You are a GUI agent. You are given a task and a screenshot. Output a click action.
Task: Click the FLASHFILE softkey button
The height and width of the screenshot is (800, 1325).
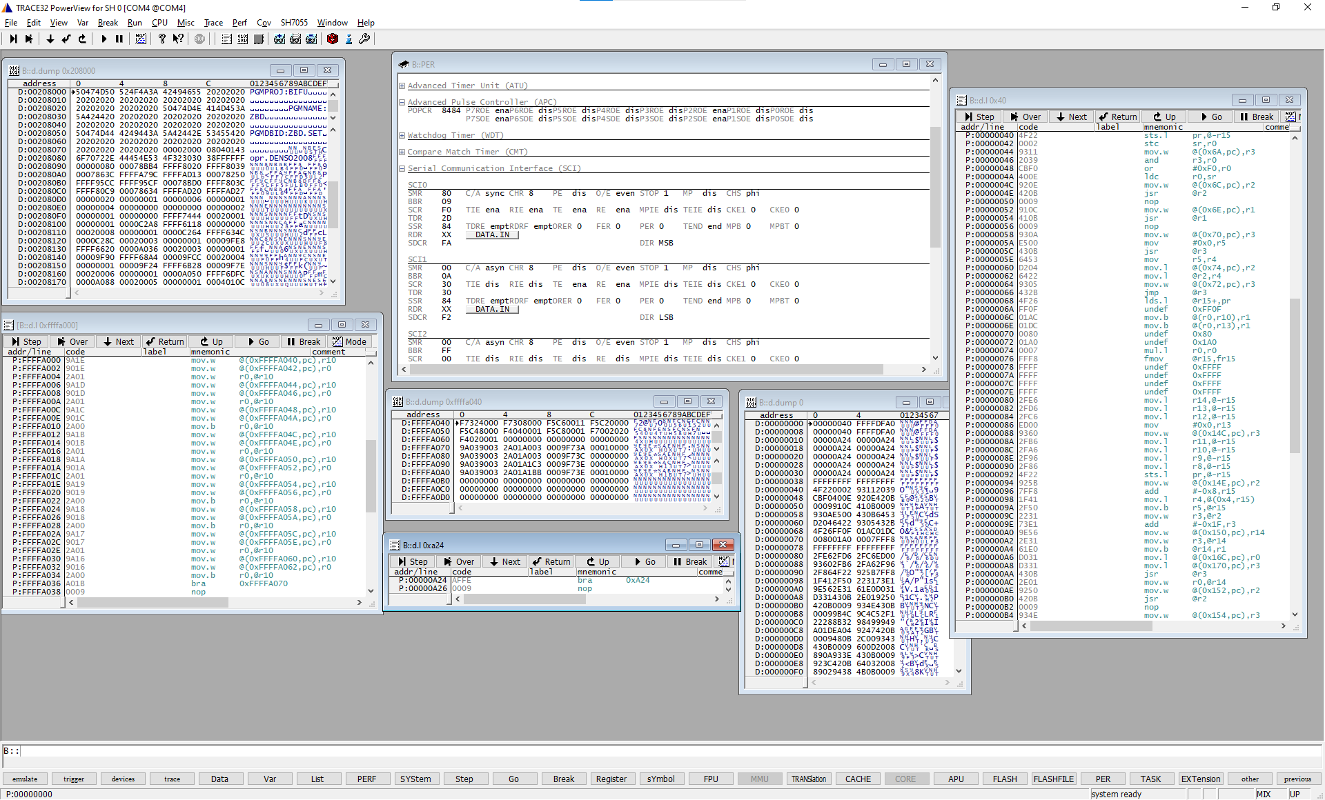[x=1053, y=779]
